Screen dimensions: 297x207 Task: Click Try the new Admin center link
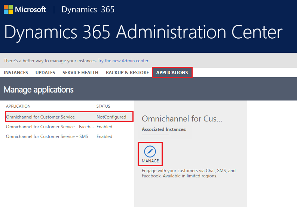123,61
